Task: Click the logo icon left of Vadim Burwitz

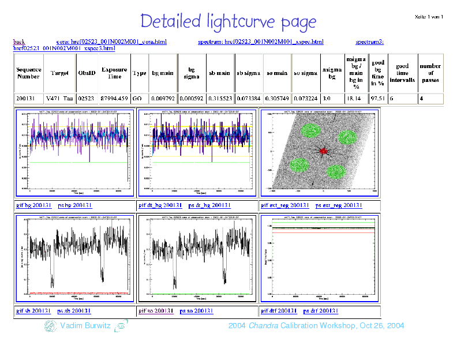Action: pyautogui.click(x=50, y=326)
